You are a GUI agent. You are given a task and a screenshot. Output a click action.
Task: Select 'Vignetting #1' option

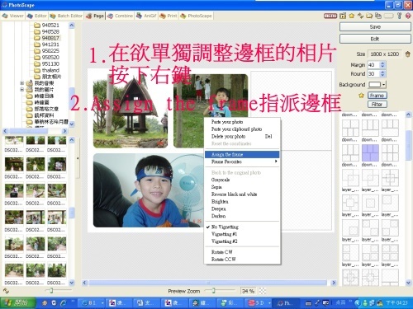[x=242, y=234]
